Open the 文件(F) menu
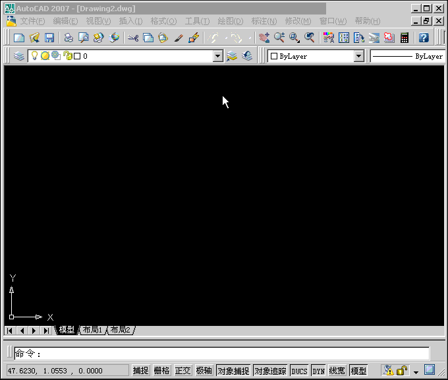 tap(32, 21)
